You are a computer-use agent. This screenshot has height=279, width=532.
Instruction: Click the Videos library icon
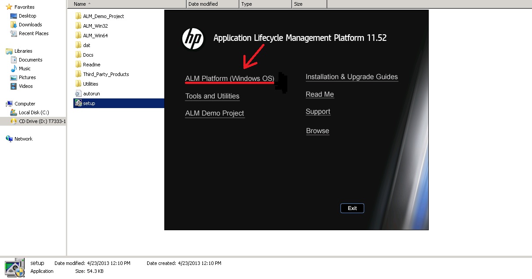[14, 86]
